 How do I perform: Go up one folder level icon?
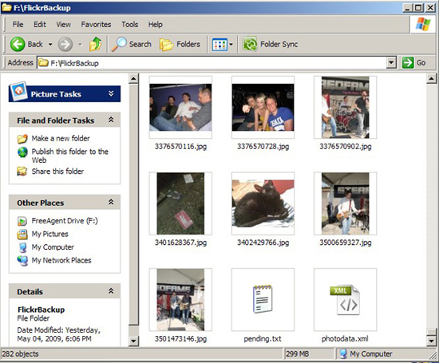point(96,44)
